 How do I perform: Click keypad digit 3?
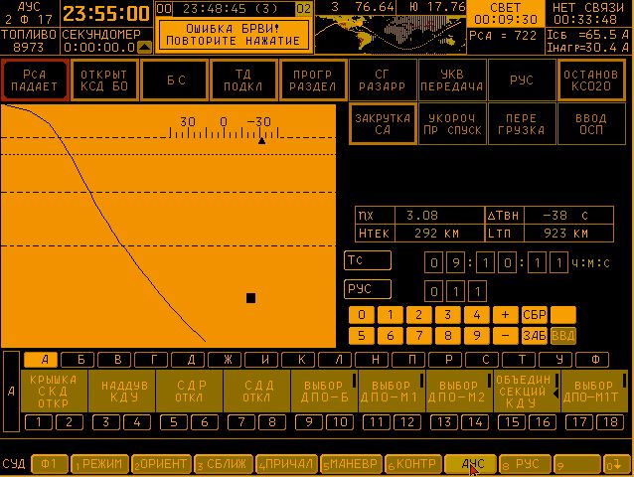[x=448, y=315]
